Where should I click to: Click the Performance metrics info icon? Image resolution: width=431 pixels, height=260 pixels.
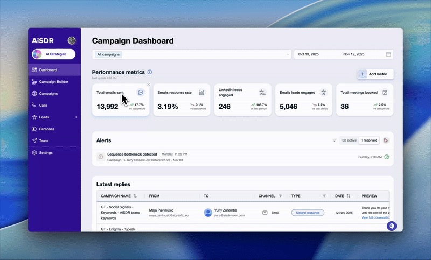click(150, 72)
